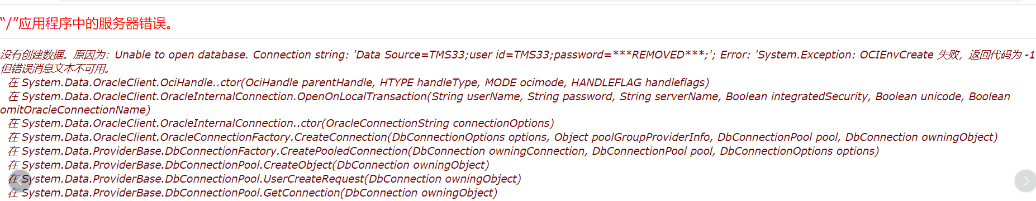Click the DbConnectionFactory.CreatePooledConnection stack line
This screenshot has width=1036, height=201.
point(444,151)
